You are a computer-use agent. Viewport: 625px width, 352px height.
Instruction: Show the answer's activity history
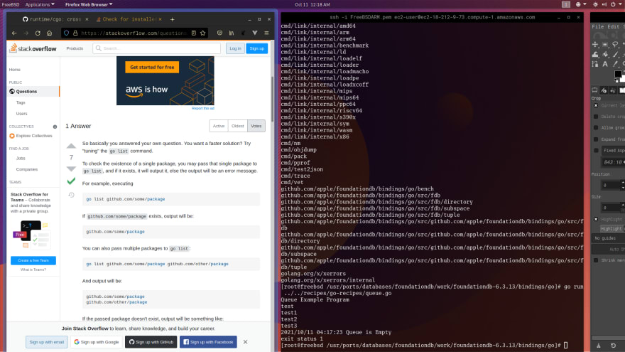(71, 195)
